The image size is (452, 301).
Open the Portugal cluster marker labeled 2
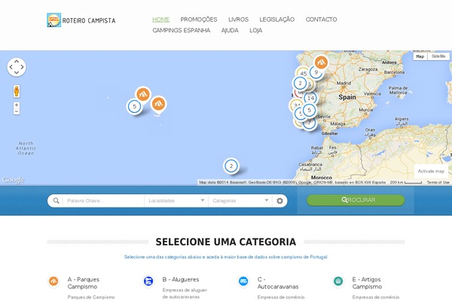tap(300, 84)
